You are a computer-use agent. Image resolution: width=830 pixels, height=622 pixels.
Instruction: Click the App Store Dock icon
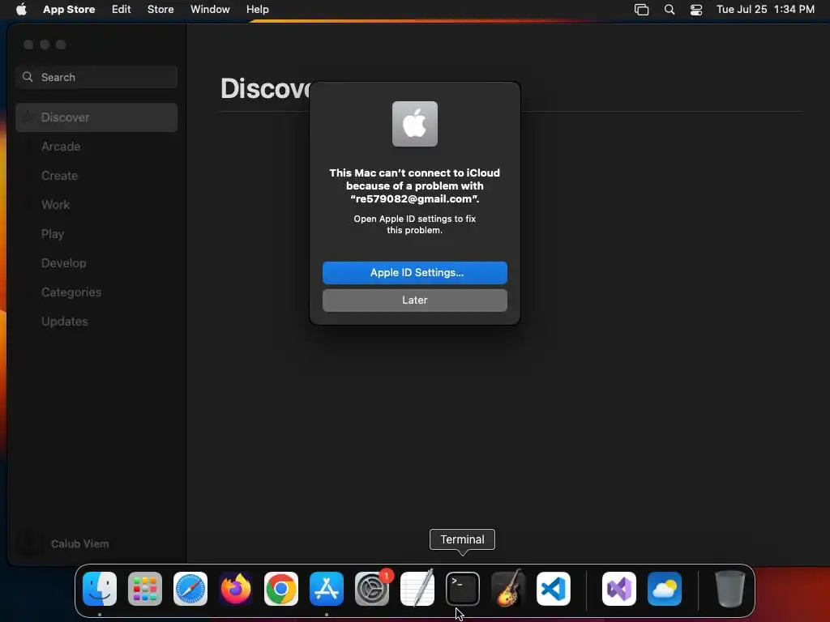327,589
